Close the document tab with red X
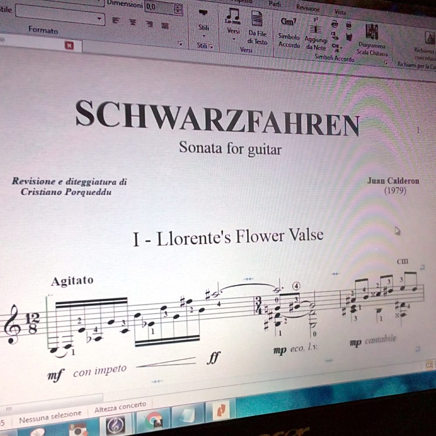This screenshot has width=436, height=436. point(69,45)
